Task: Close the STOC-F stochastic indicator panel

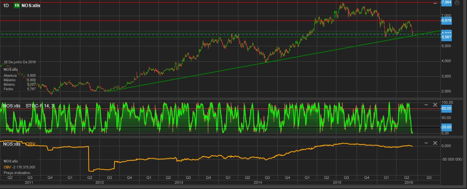Action: tap(435, 105)
